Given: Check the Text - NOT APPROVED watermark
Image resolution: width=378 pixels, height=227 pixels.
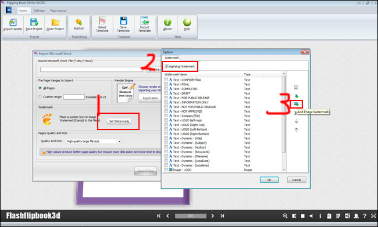Looking at the screenshot, I should (166, 111).
